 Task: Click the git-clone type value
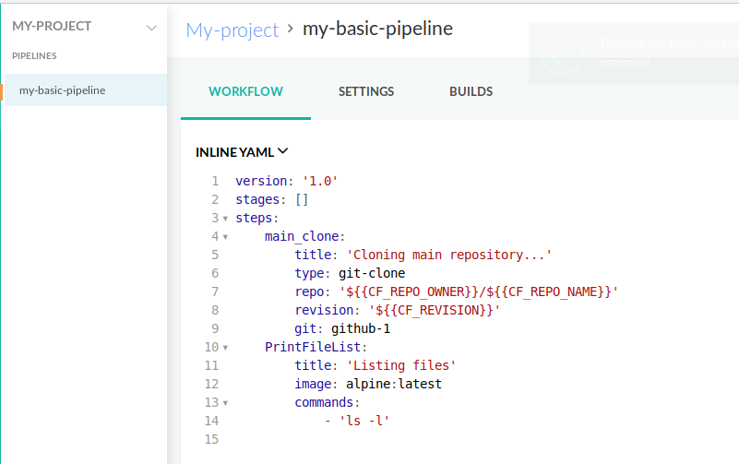[366, 273]
